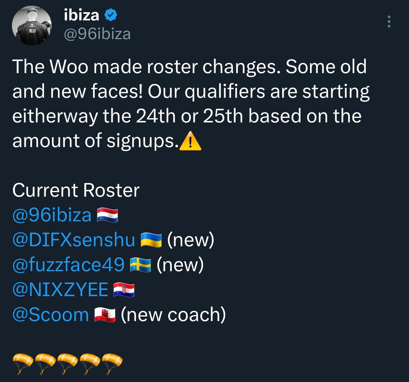409x382 pixels.
Task: Open the ibiza profile picture
Action: pyautogui.click(x=32, y=25)
